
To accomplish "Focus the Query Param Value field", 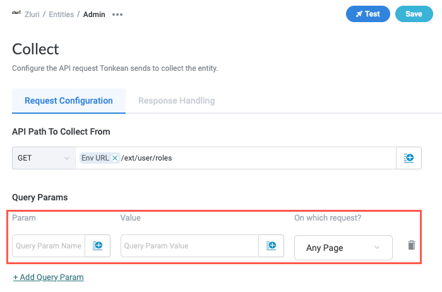I will (189, 246).
